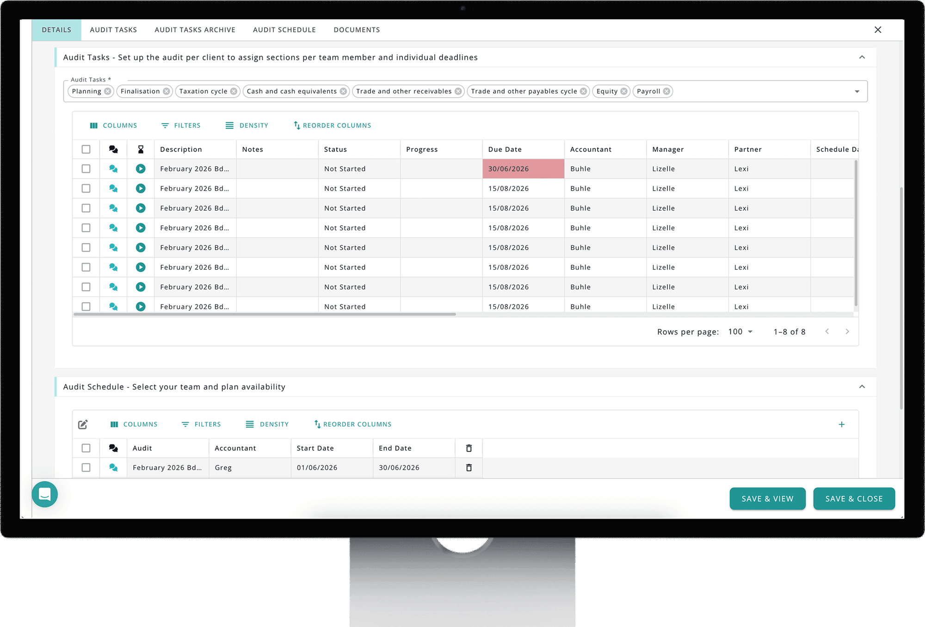Viewport: 925px width, 627px height.
Task: Switch to the AUDIT TASKS tab
Action: tap(113, 30)
